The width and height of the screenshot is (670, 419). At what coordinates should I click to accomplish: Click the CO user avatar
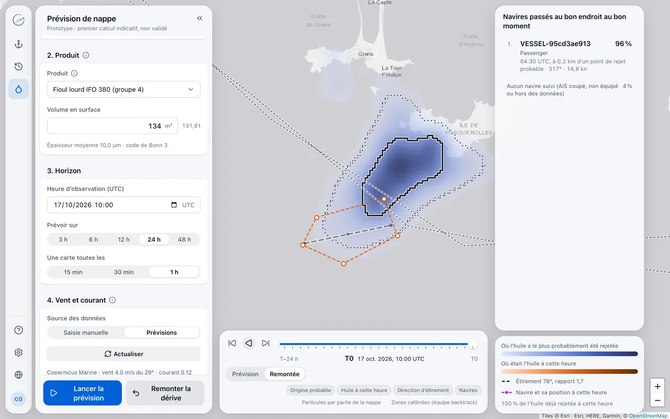(x=18, y=399)
